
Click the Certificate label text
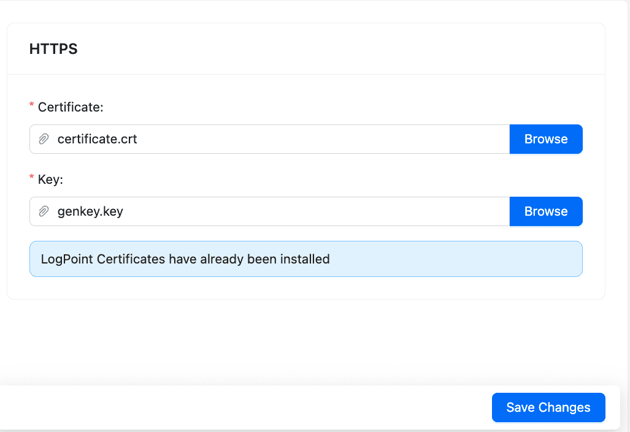[x=71, y=107]
